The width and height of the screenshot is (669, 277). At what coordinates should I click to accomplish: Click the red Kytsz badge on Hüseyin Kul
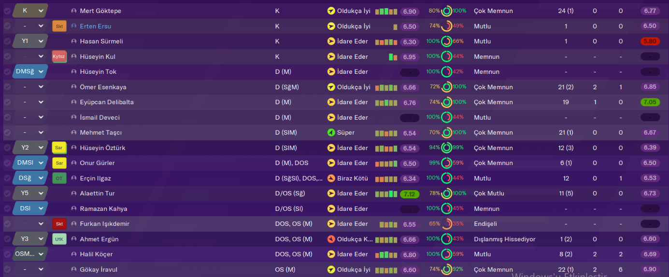point(59,56)
